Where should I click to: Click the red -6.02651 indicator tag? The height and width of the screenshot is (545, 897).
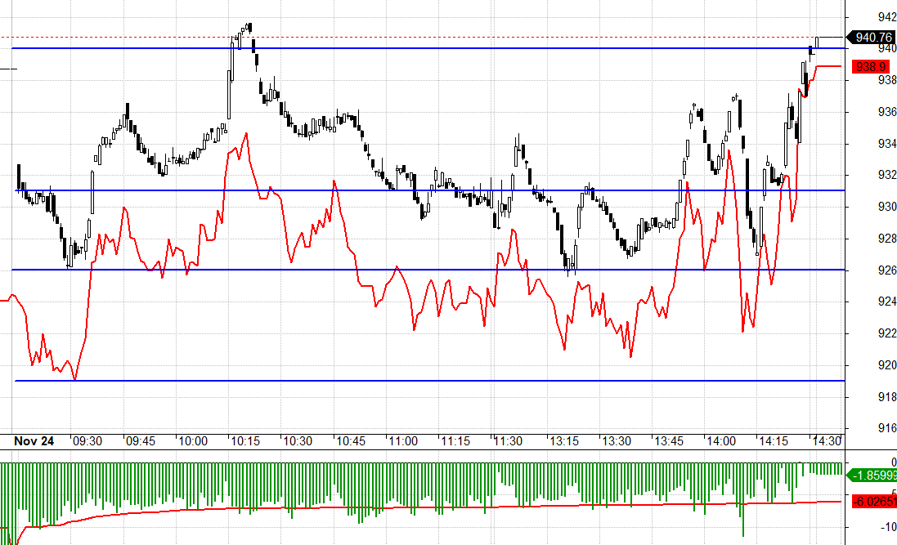tap(873, 501)
